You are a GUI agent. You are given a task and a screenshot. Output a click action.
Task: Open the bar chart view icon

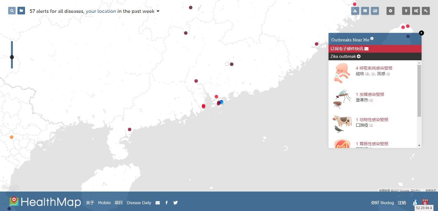point(375,11)
